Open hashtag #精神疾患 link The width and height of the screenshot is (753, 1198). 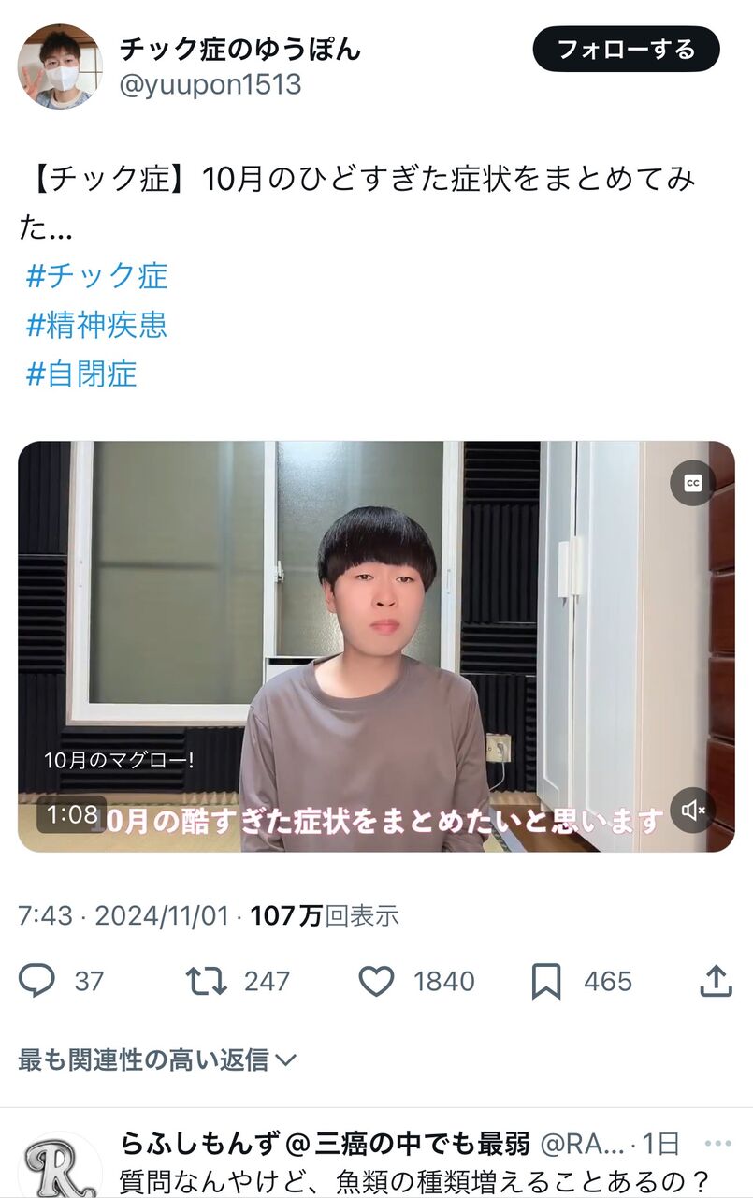tap(97, 325)
